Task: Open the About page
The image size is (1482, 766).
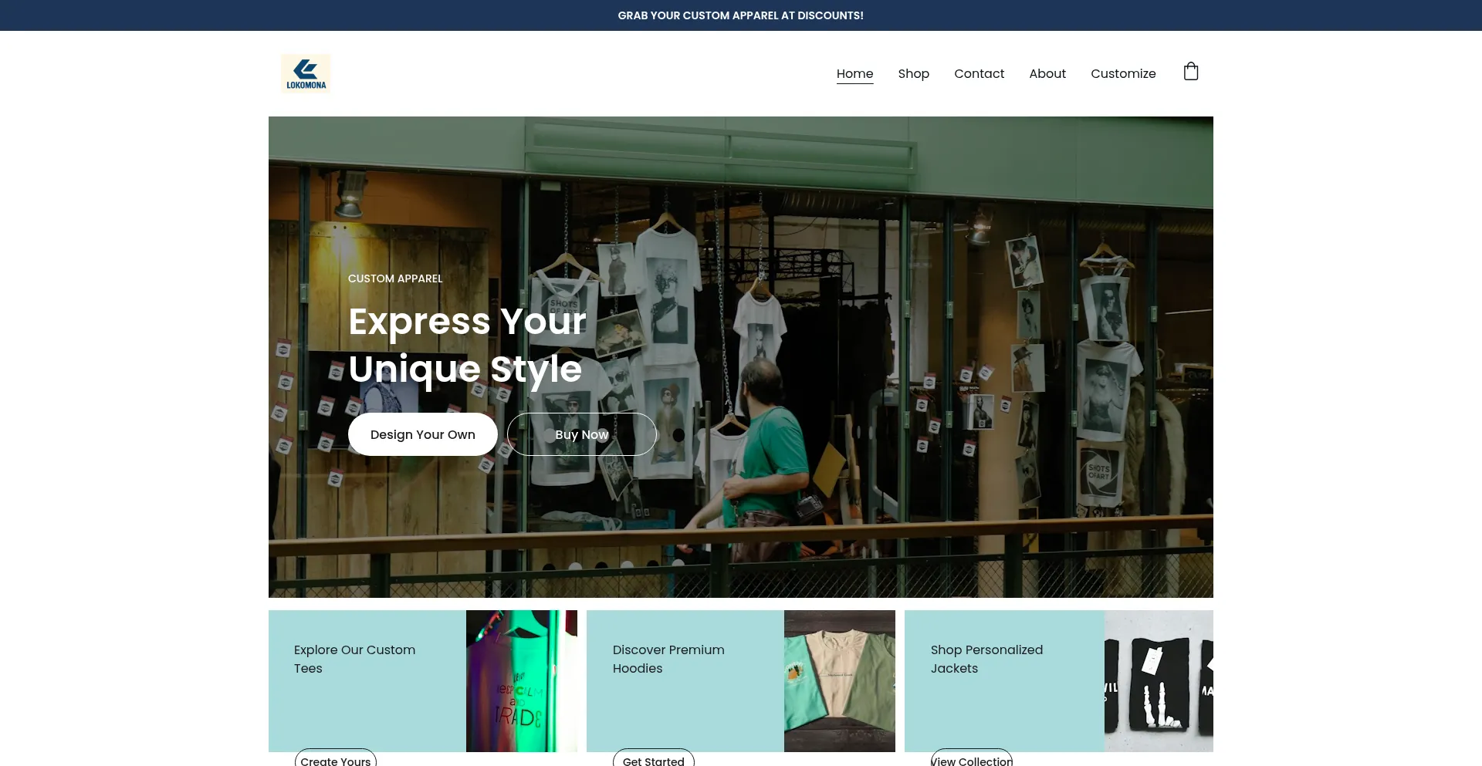Action: coord(1047,74)
